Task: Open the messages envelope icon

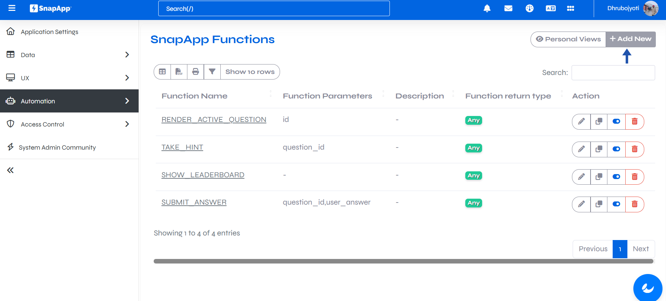Action: pos(508,8)
